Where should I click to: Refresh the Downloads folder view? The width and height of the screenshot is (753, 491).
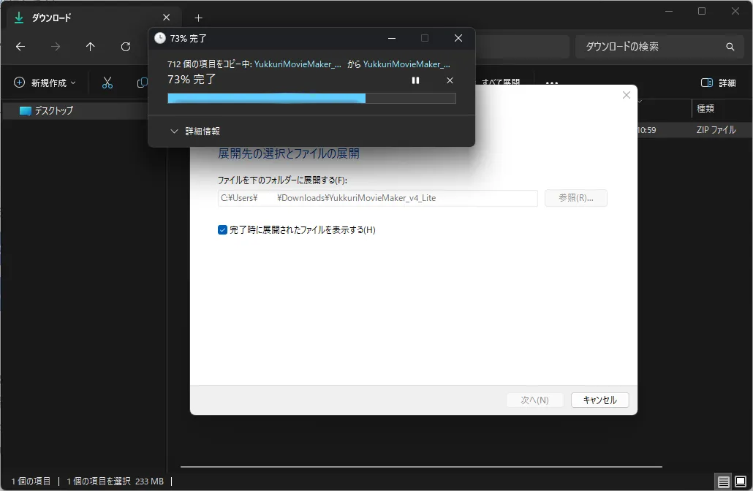[x=126, y=47]
